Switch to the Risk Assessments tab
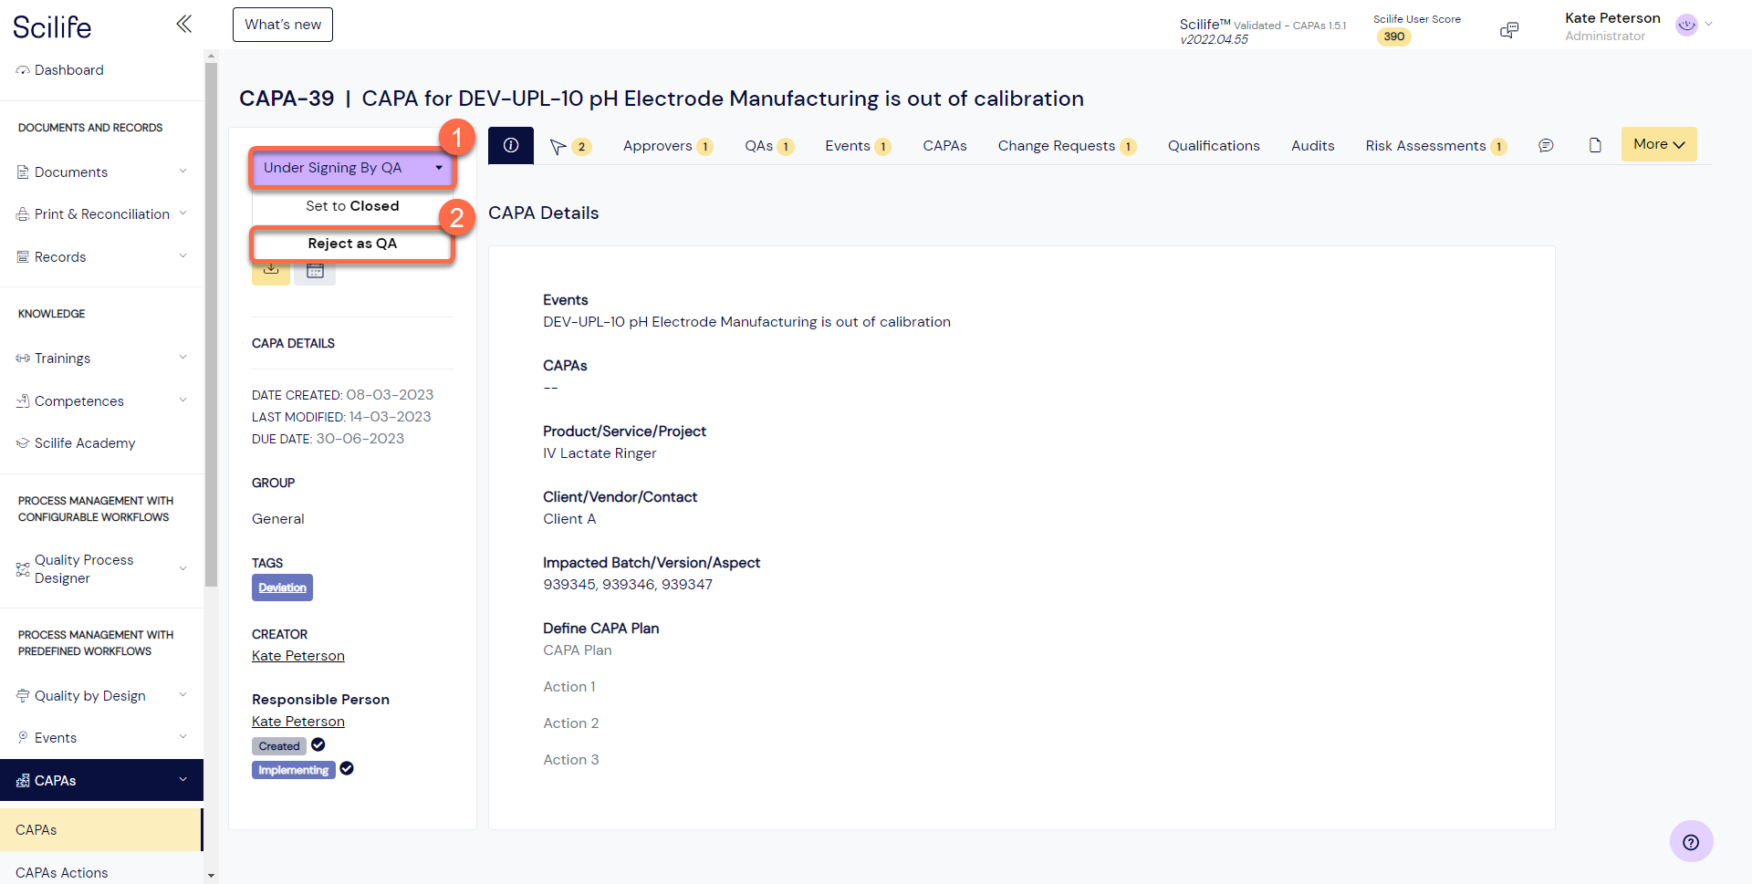 1435,146
